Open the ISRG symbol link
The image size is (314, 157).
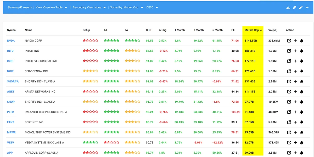[10, 61]
